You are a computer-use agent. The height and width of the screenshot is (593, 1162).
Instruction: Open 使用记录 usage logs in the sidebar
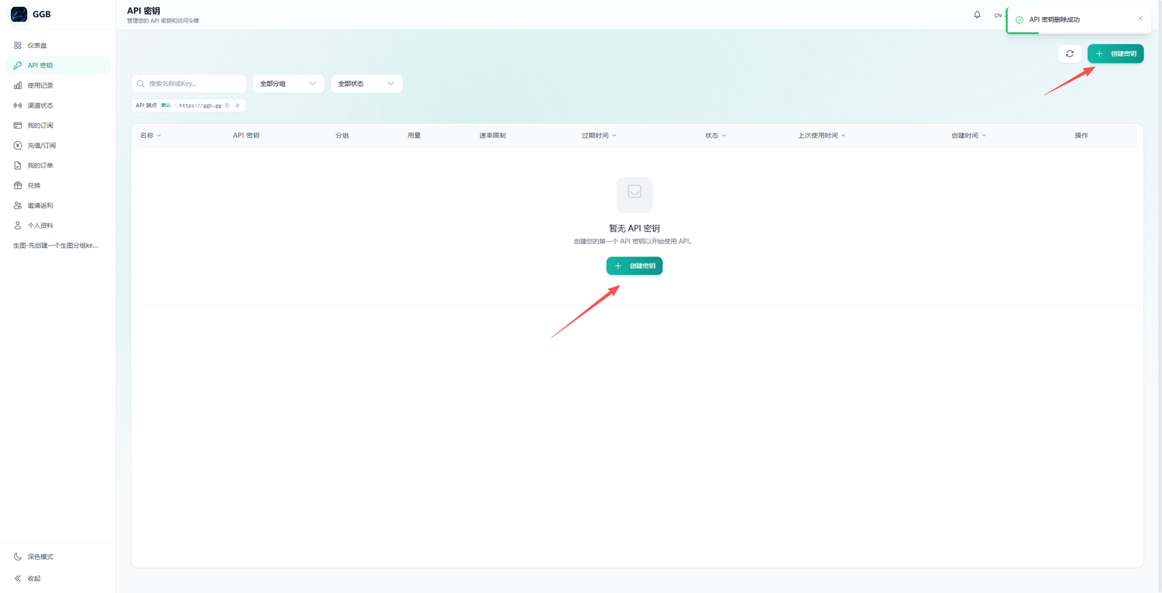point(57,85)
